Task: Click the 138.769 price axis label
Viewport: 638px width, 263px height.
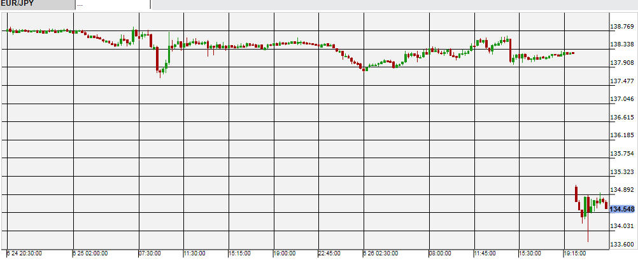Action: tap(621, 27)
